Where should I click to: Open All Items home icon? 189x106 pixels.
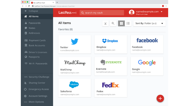click(26, 16)
